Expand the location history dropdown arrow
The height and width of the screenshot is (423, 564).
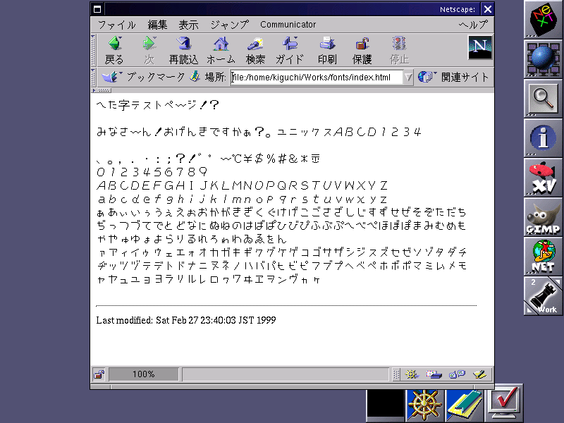[x=408, y=78]
